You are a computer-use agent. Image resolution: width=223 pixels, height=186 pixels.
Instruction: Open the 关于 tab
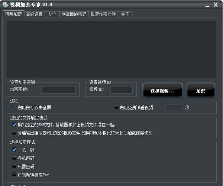[125, 14]
